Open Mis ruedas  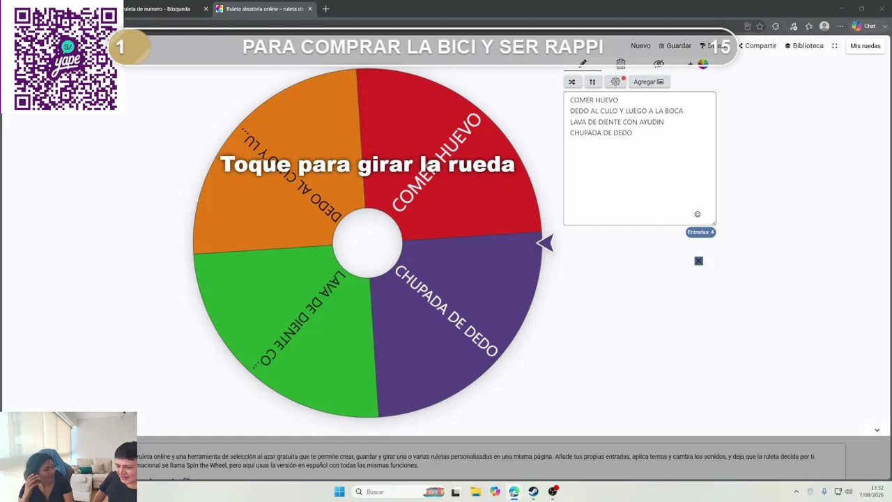click(866, 46)
